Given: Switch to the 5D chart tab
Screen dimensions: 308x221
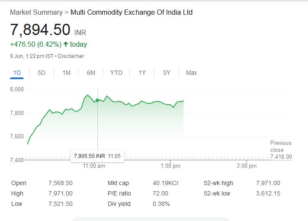Looking at the screenshot, I should (42, 73).
